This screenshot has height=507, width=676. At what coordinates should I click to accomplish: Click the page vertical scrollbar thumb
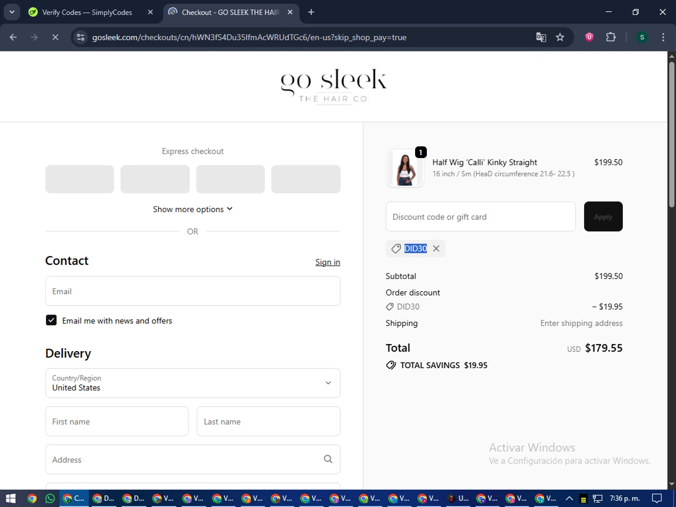click(x=672, y=134)
